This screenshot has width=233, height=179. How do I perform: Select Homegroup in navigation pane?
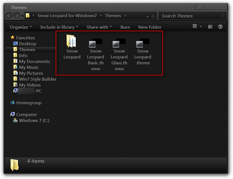coord(26,103)
